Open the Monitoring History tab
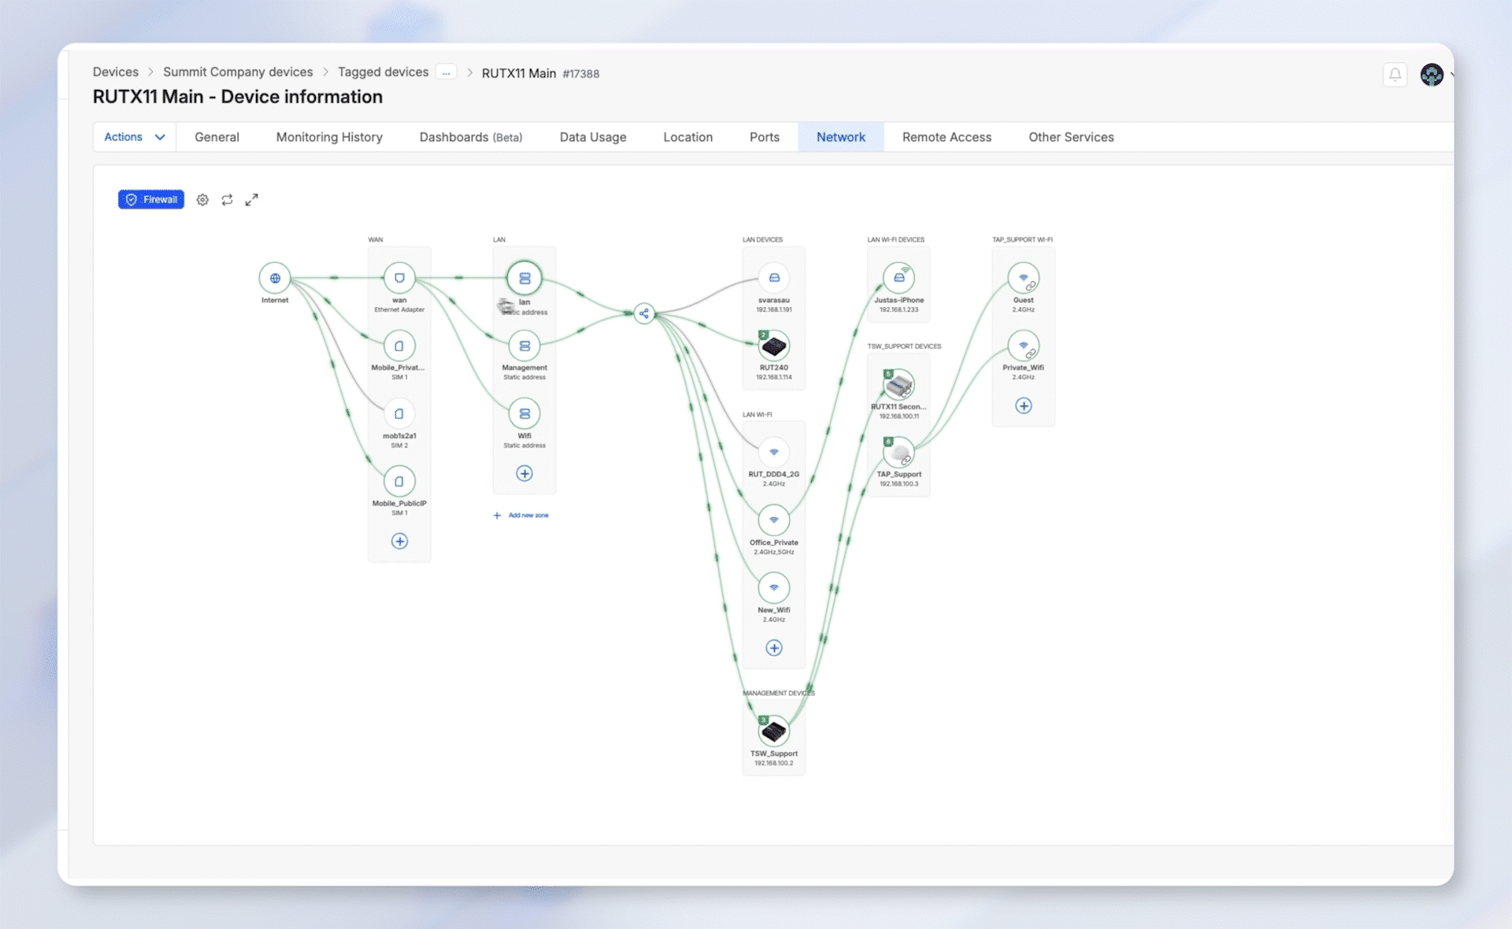The height and width of the screenshot is (929, 1512). click(x=329, y=137)
